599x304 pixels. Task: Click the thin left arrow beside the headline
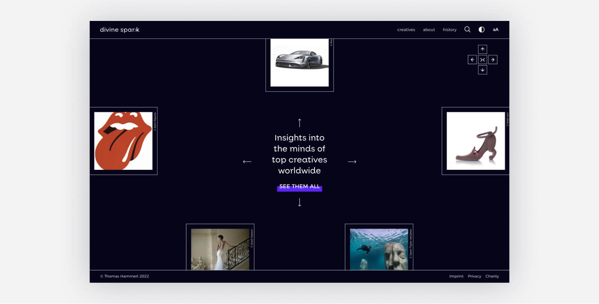[247, 162]
